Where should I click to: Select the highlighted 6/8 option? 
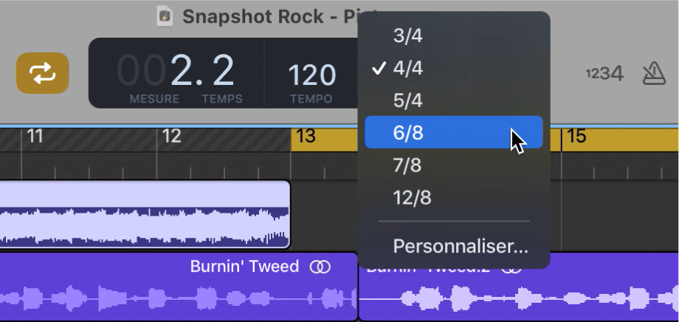pos(408,133)
